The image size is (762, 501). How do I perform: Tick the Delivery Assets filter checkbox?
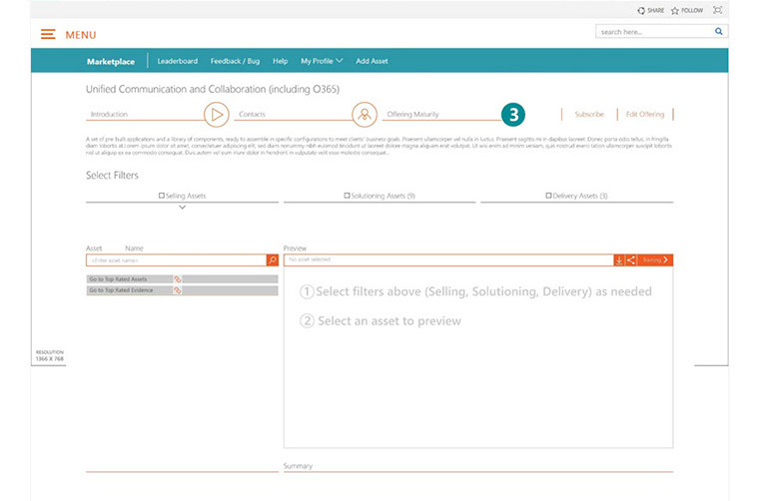pyautogui.click(x=549, y=196)
